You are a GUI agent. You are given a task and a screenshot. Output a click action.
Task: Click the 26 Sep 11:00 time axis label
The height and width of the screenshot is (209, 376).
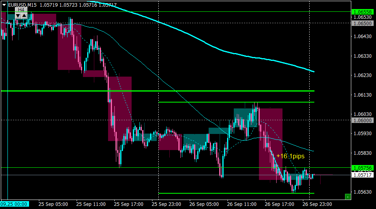242,204
